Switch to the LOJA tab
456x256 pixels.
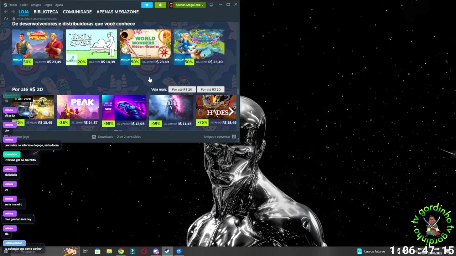24,12
